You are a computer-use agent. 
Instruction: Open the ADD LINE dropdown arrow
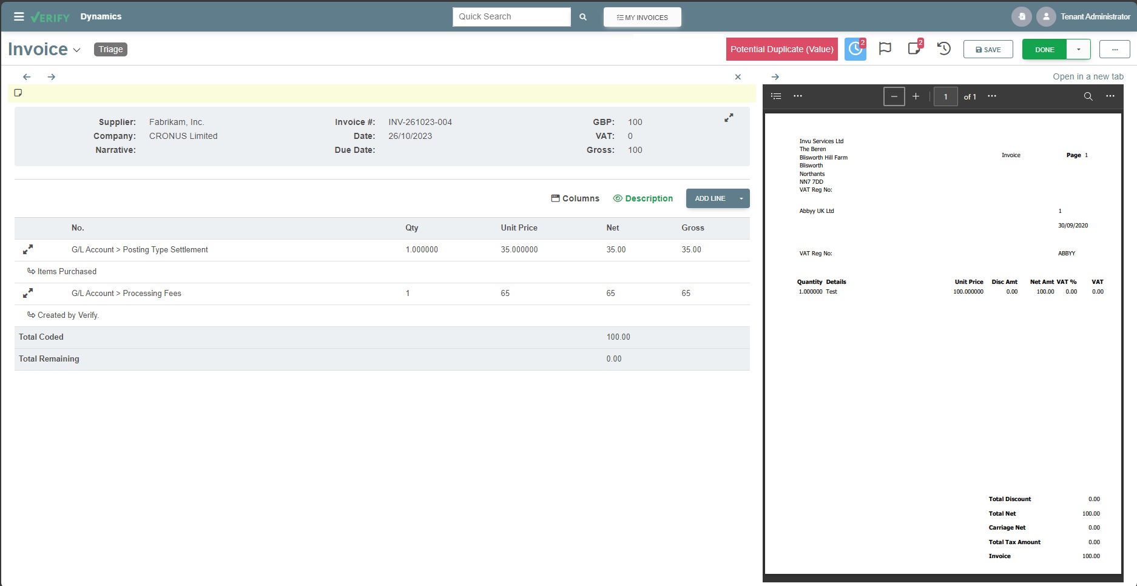click(x=741, y=198)
